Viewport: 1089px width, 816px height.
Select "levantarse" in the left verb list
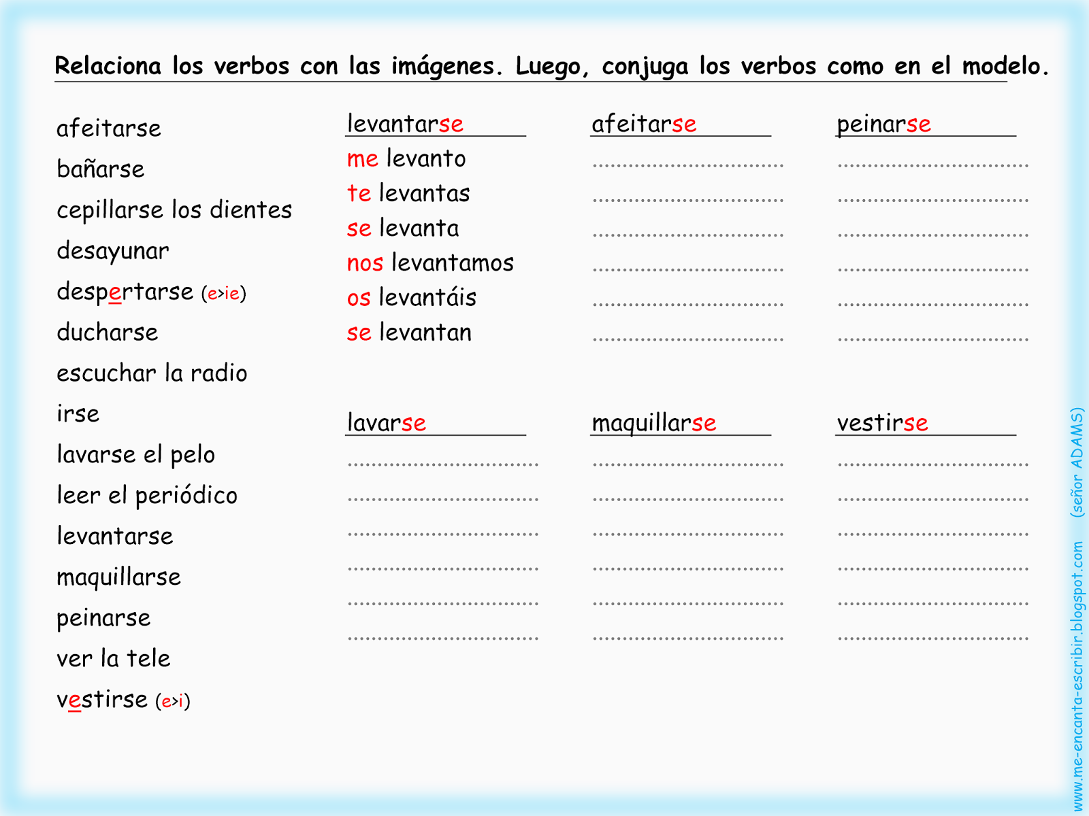115,536
